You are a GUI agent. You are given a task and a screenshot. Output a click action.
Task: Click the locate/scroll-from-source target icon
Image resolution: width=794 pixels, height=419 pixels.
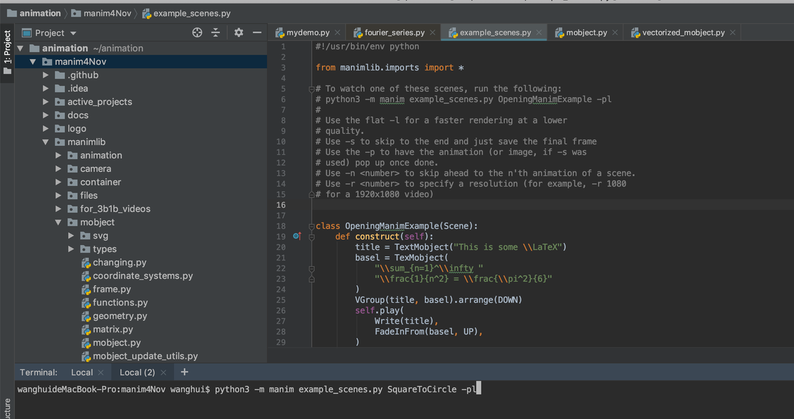pyautogui.click(x=197, y=33)
